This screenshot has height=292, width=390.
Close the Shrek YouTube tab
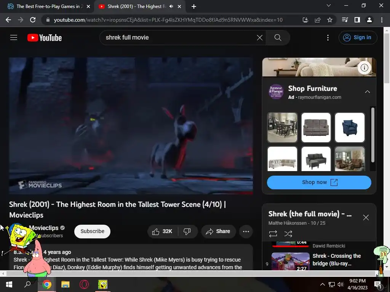pyautogui.click(x=179, y=7)
